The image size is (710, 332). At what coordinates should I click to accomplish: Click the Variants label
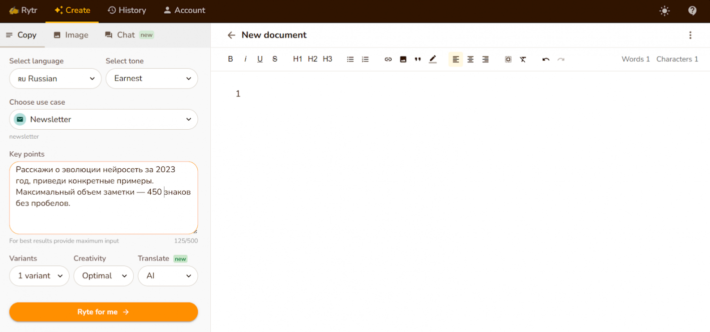[x=23, y=258]
